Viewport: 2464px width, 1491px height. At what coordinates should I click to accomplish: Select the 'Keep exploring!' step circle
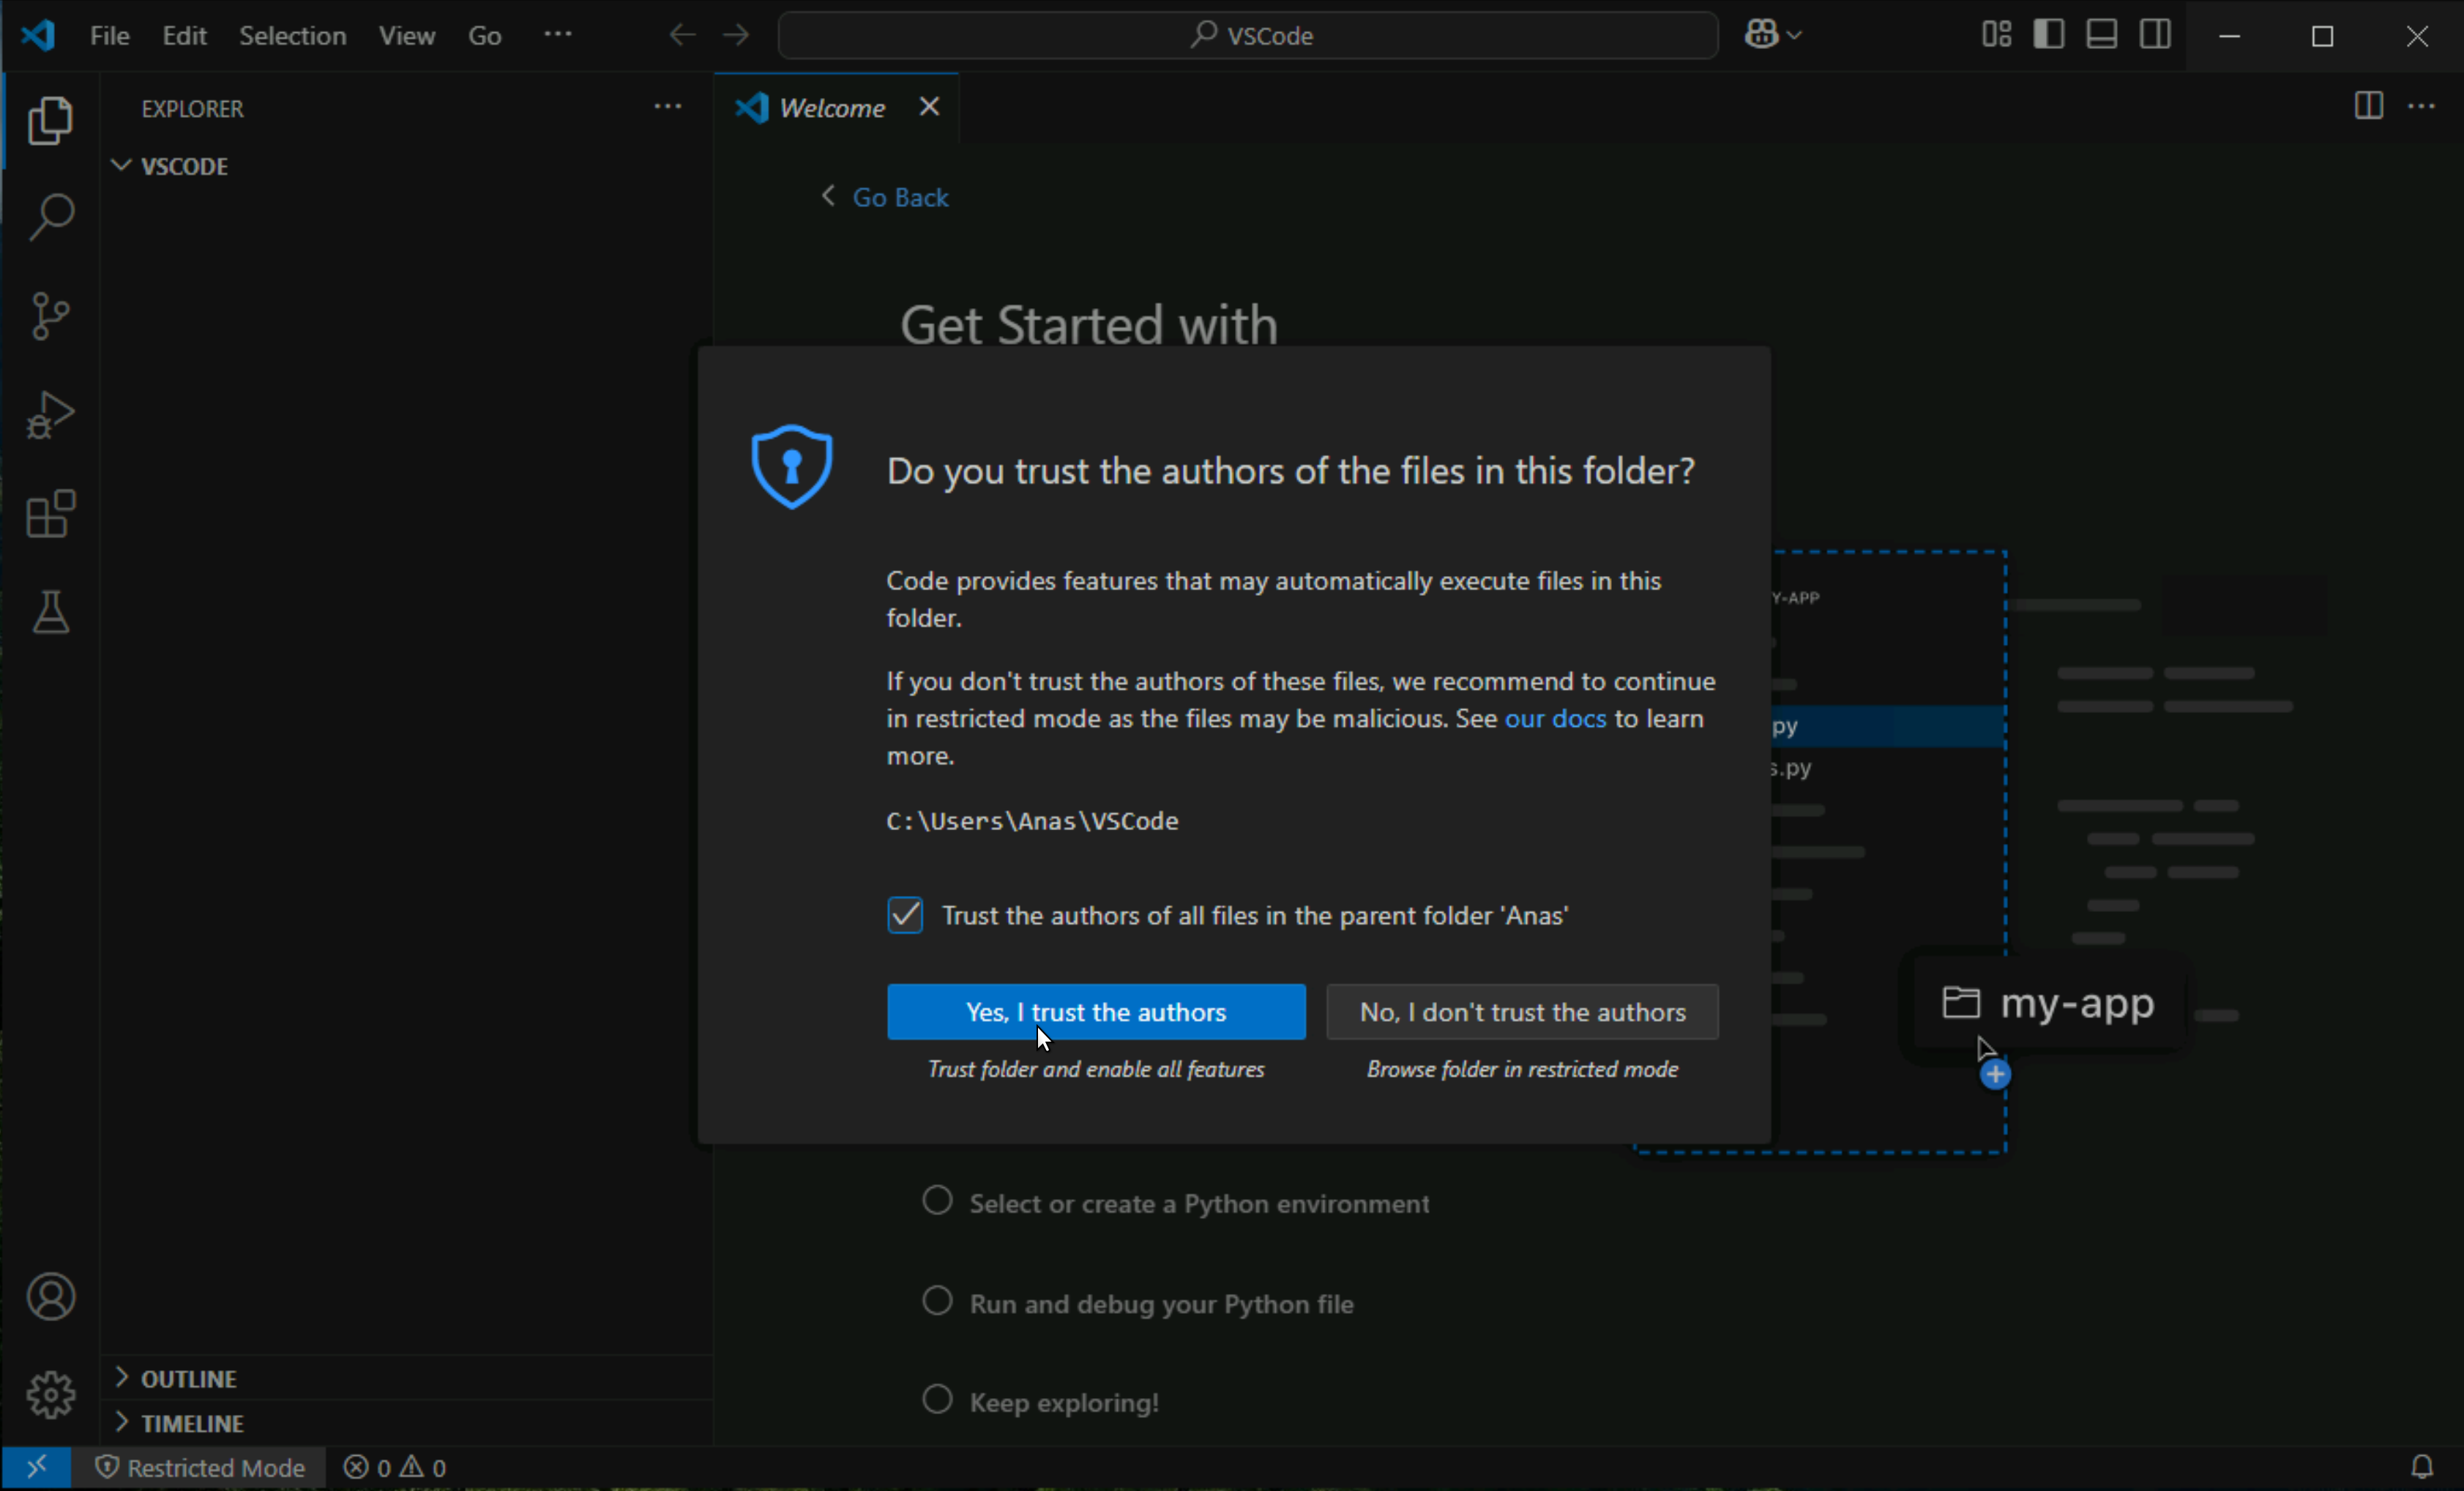click(x=937, y=1399)
